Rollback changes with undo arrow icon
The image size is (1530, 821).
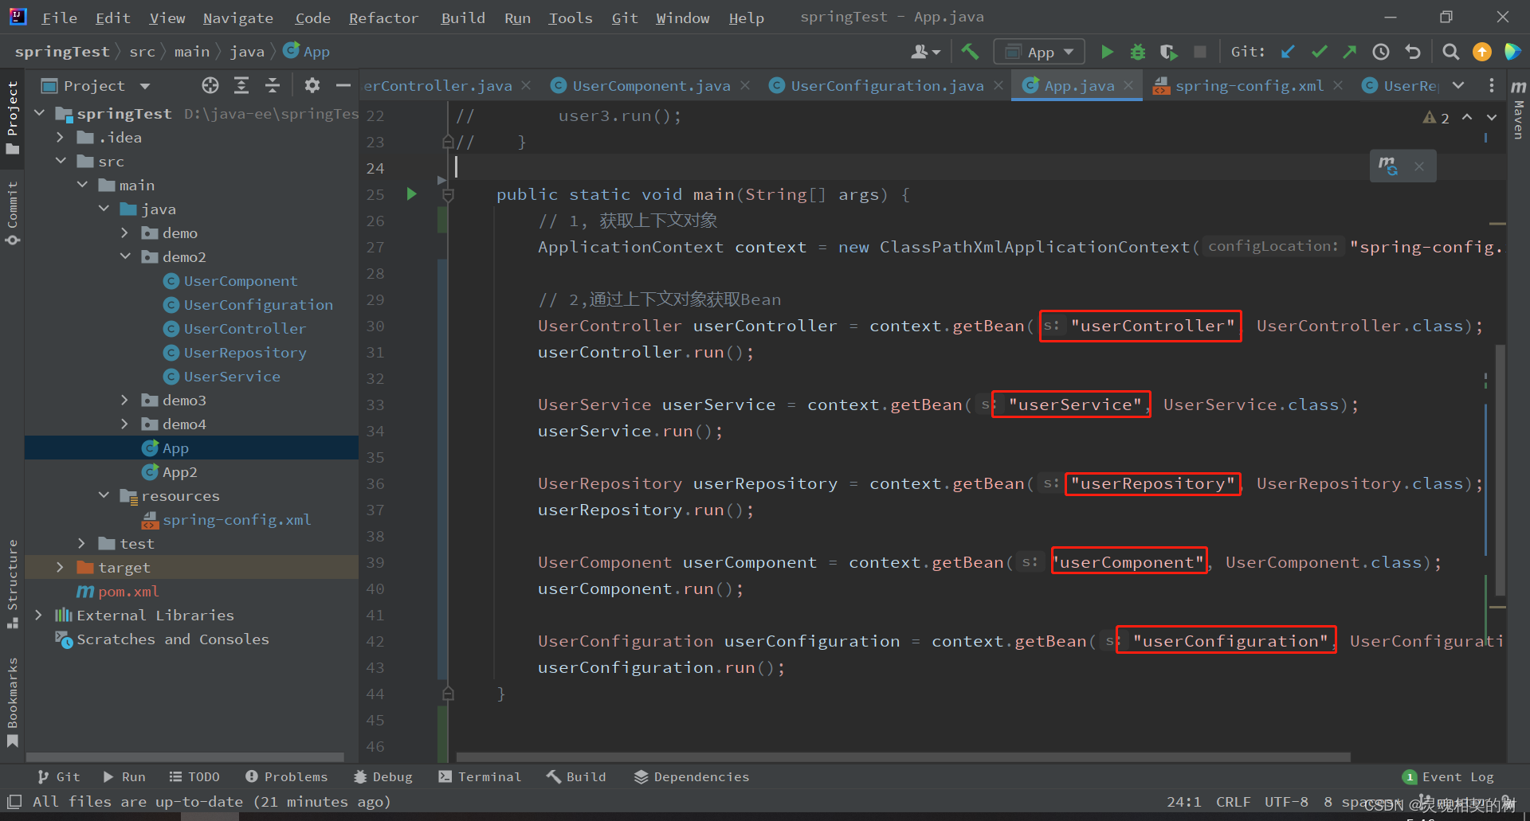(x=1412, y=52)
